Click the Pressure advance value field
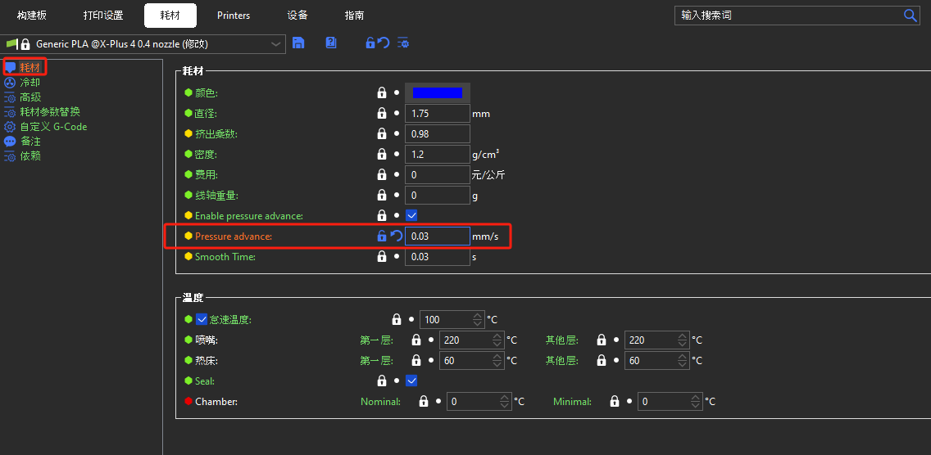 pyautogui.click(x=438, y=237)
